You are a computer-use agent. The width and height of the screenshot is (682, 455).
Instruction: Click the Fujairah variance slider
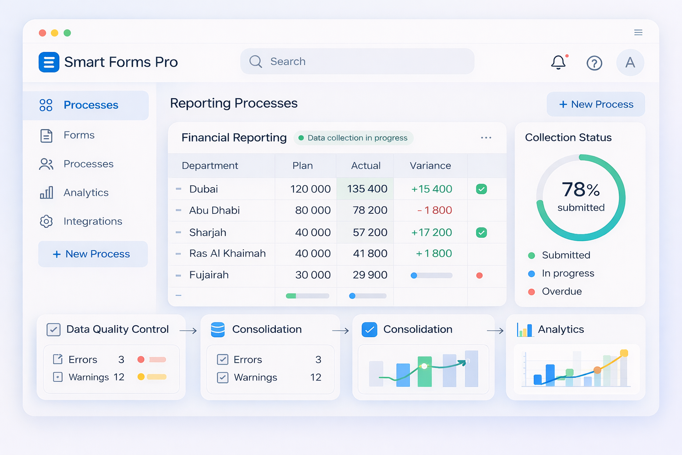tap(431, 275)
